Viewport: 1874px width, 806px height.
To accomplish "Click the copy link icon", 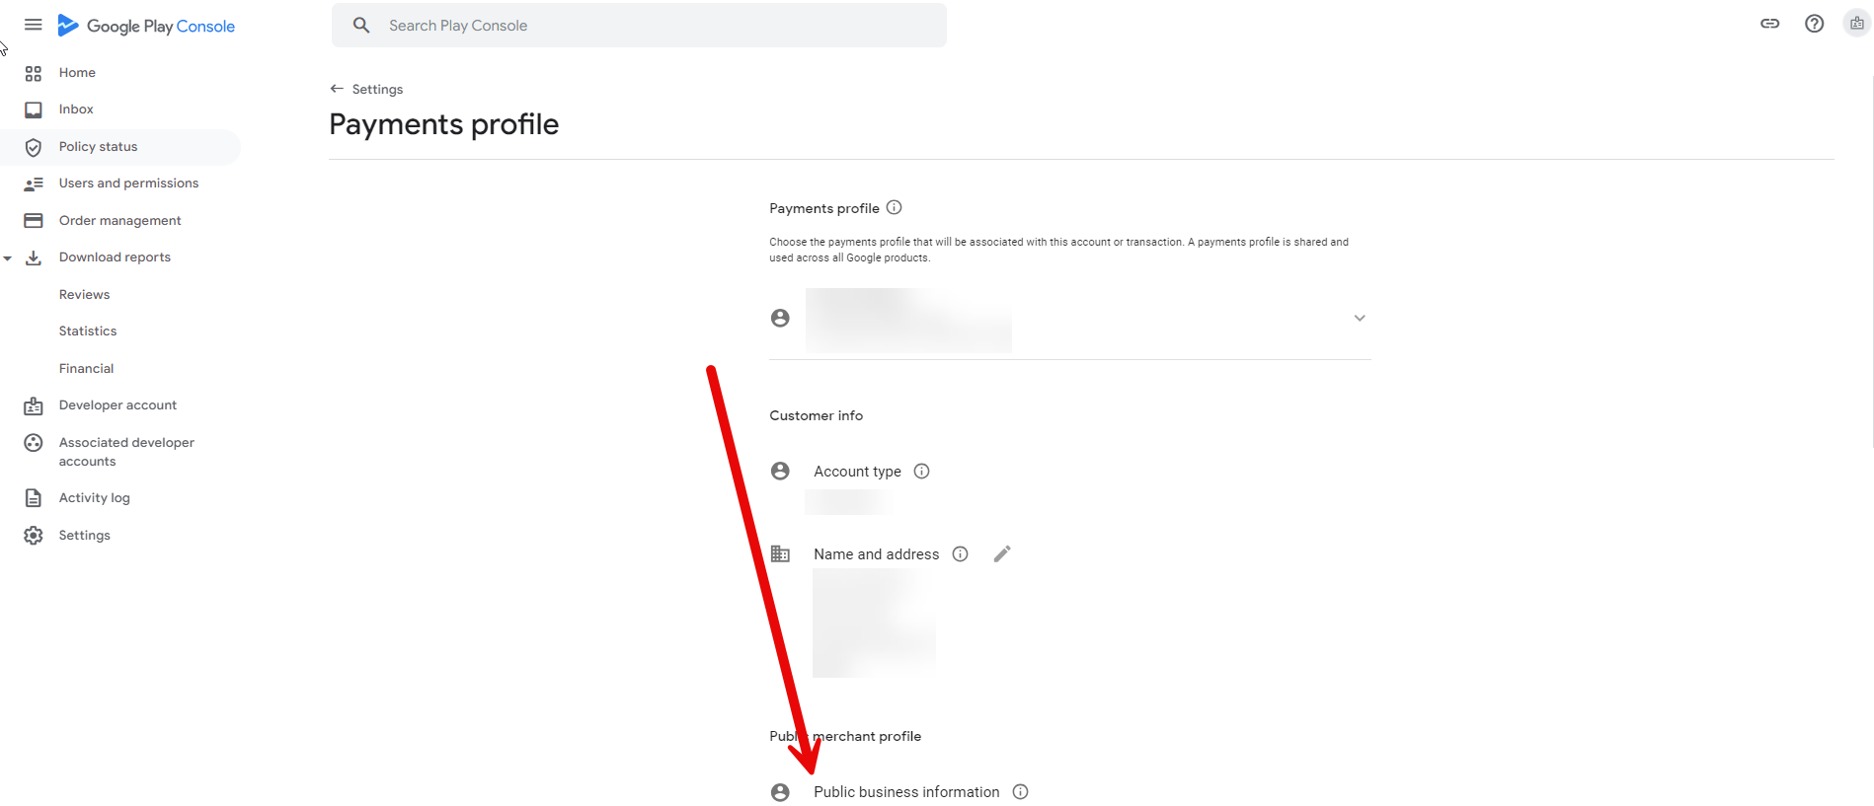I will coord(1769,24).
